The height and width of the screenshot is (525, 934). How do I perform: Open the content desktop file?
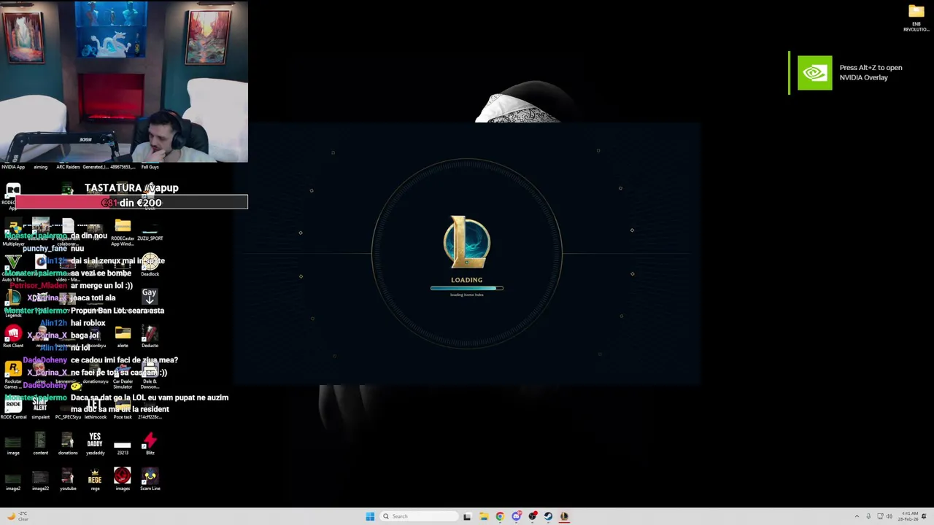[x=40, y=443]
